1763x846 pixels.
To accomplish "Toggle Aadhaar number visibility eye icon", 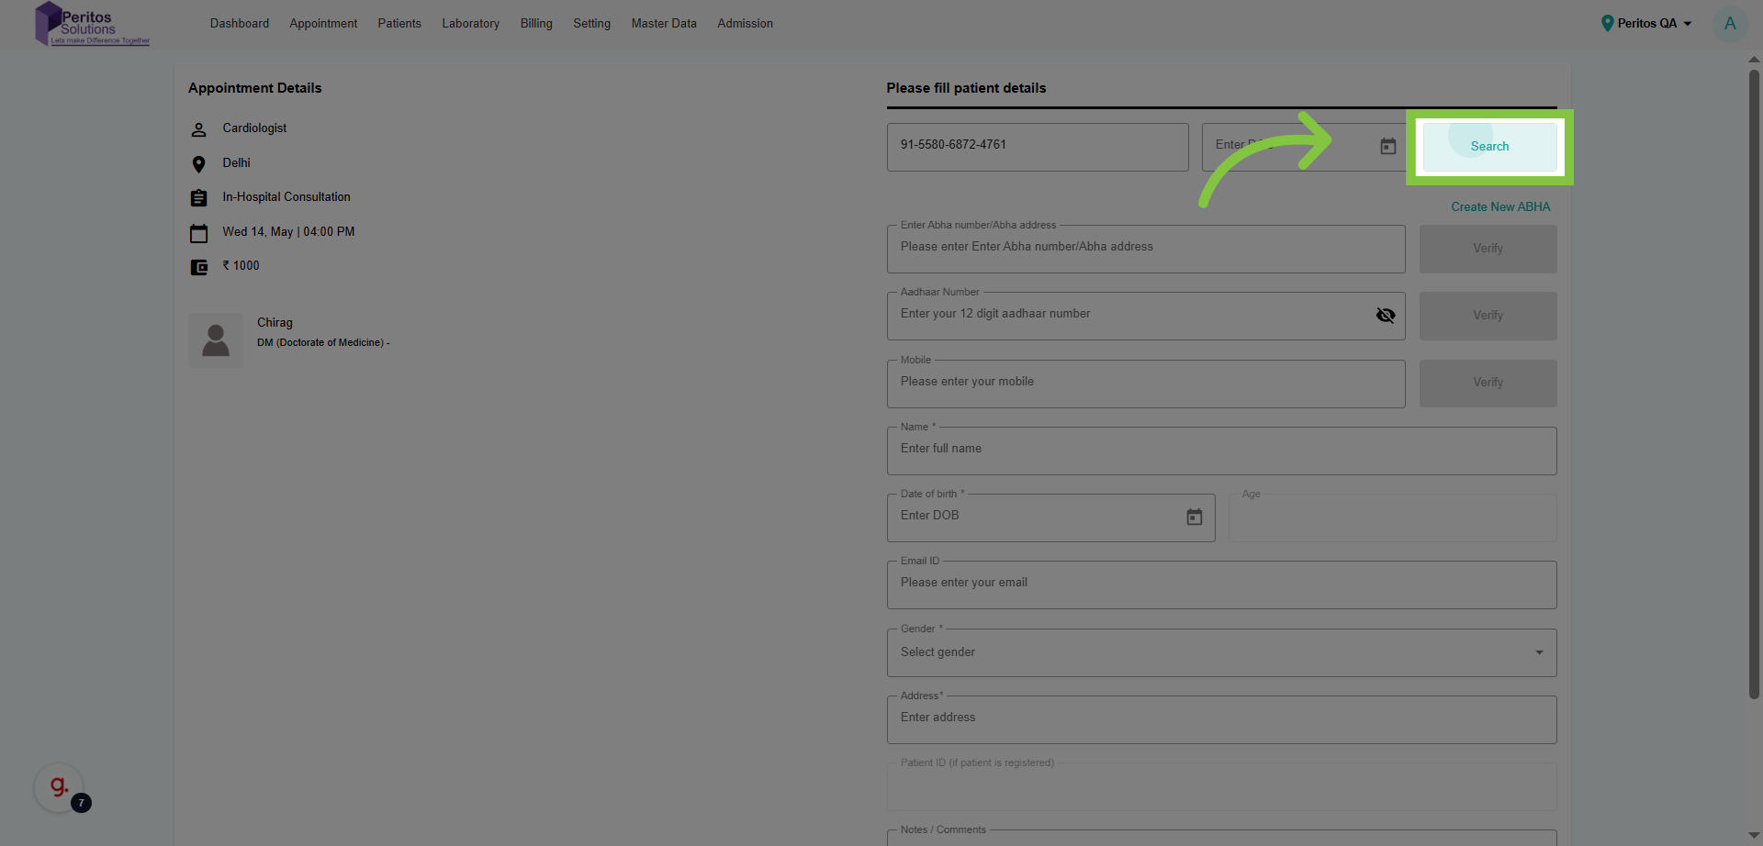I will coord(1385,316).
